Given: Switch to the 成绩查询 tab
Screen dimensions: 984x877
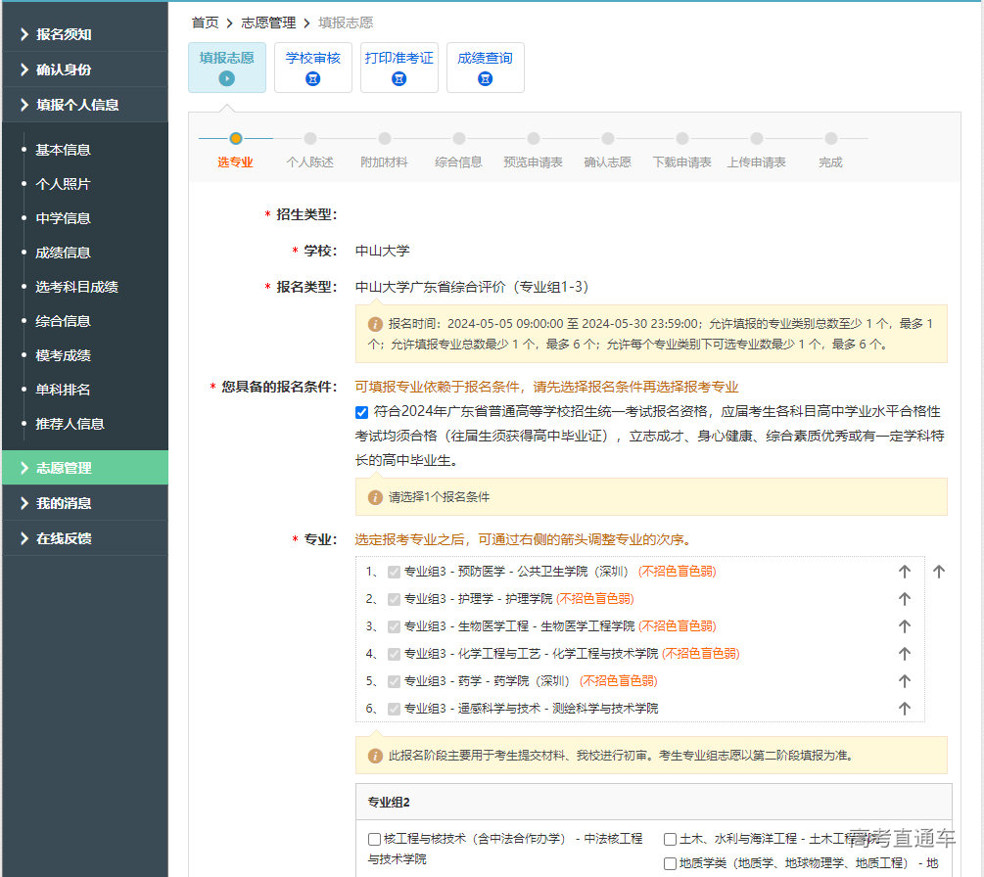Looking at the screenshot, I should (x=485, y=59).
